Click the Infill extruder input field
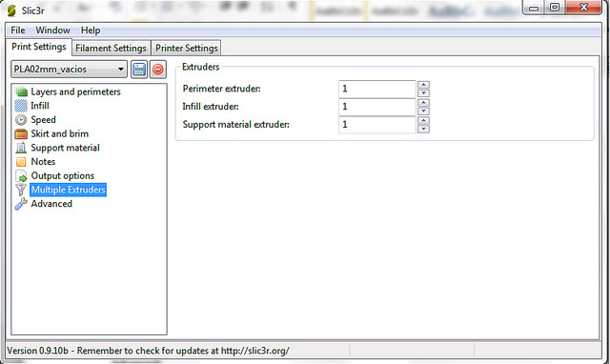 377,107
